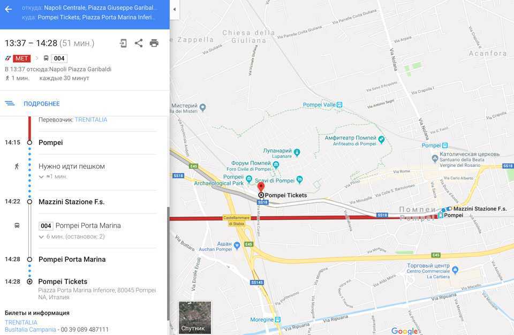Image resolution: width=514 pixels, height=335 pixels.
Task: Switch to Спутник satellite view thumbnail
Action: [x=195, y=317]
